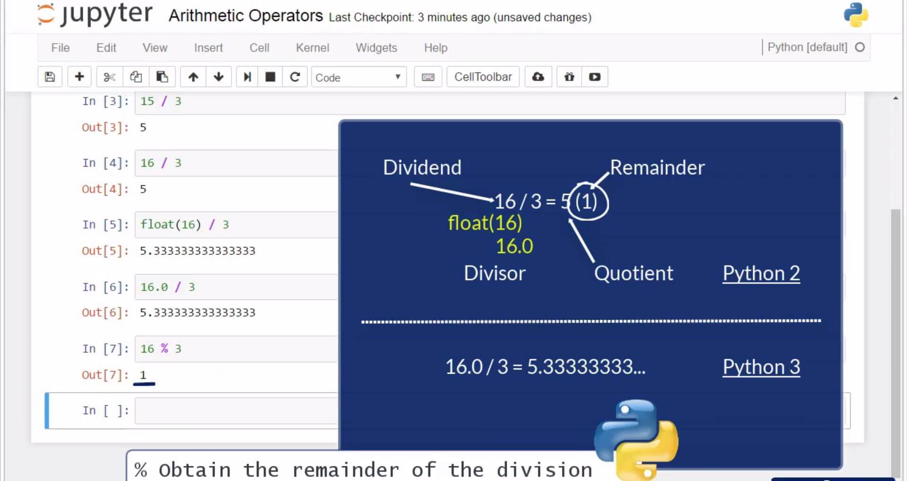The image size is (907, 481).
Task: Paste a cell using the paste icon
Action: (162, 77)
